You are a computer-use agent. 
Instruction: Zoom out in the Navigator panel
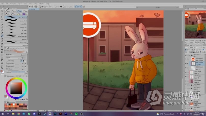click(x=196, y=41)
